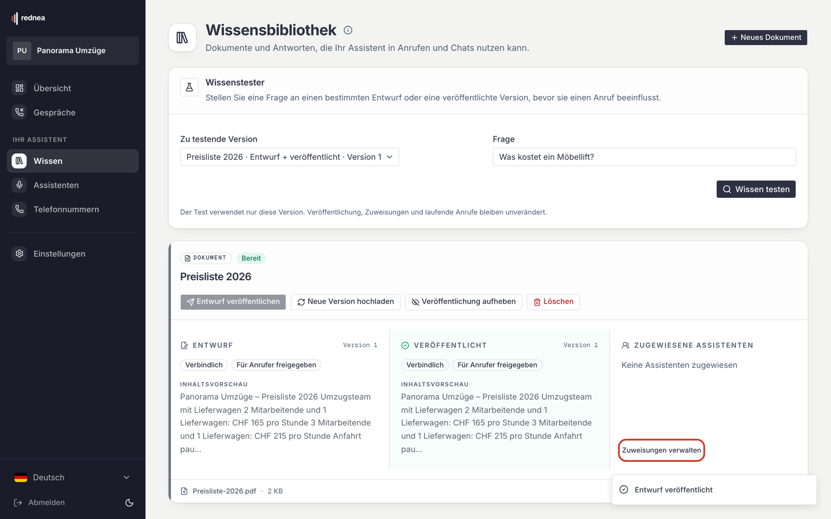Viewport: 831px width, 519px height.
Task: Go to Gespräche page
Action: [x=73, y=112]
